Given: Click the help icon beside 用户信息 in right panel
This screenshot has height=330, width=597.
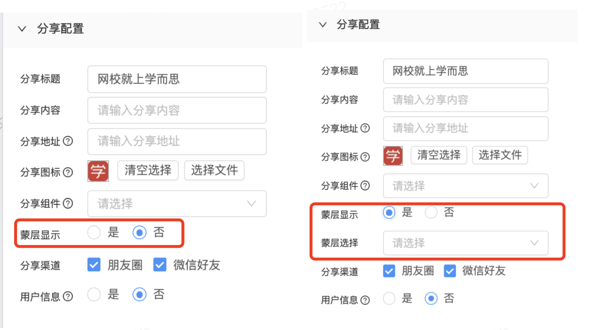Looking at the screenshot, I should coord(365,300).
